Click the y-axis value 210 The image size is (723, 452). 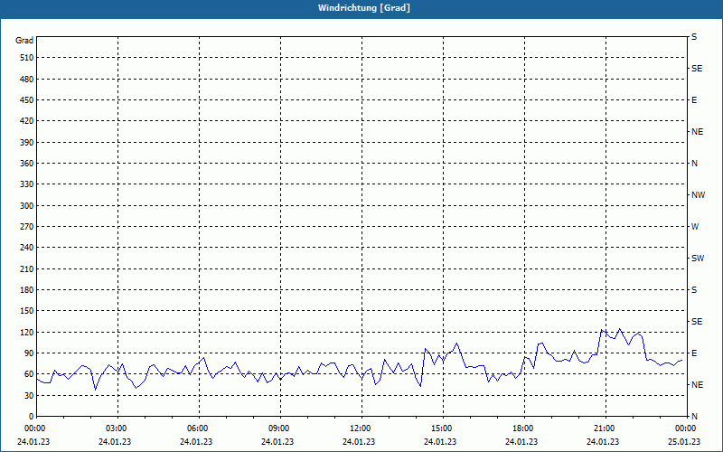pyautogui.click(x=27, y=268)
